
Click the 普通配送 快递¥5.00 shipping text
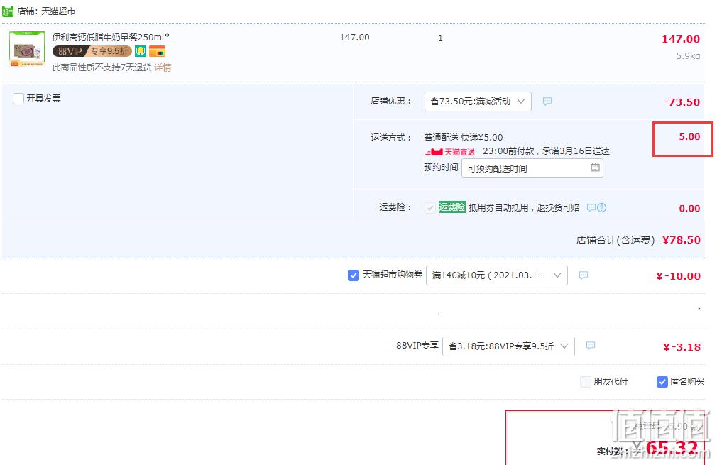(x=464, y=138)
